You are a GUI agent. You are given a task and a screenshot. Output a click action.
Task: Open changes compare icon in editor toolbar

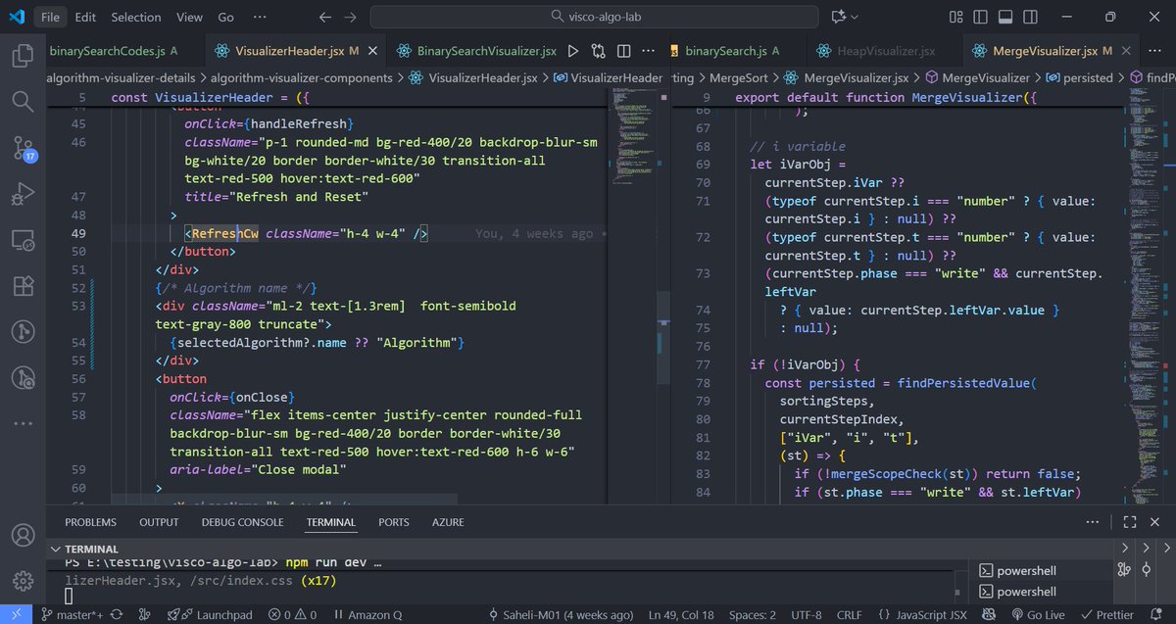point(598,51)
